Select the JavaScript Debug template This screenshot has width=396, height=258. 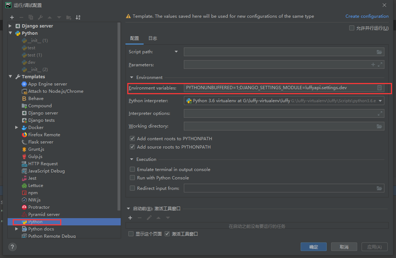tap(46, 171)
